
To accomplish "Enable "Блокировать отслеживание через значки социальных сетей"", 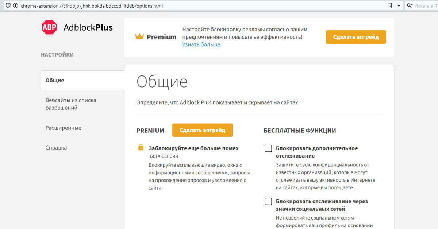I will coord(268,201).
